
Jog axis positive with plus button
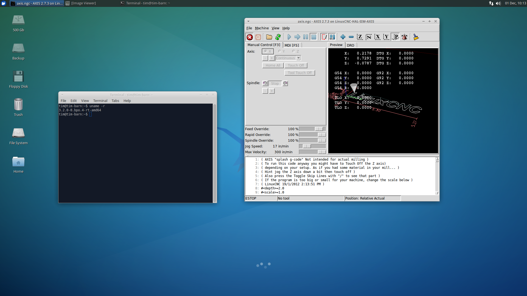click(x=272, y=58)
